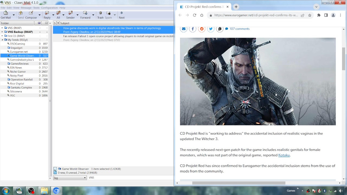Open the Kotaku link in the article
Image resolution: width=347 pixels, height=195 pixels.
[284, 155]
